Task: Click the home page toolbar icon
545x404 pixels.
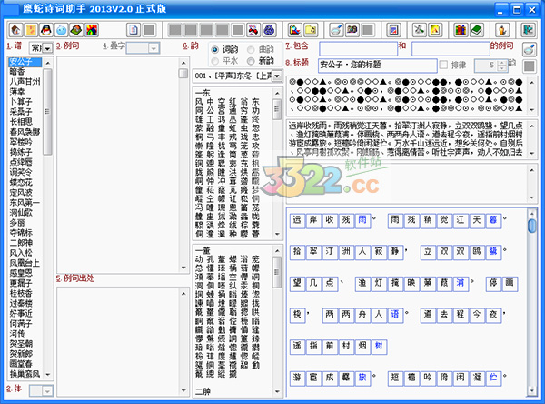Action: (x=16, y=30)
